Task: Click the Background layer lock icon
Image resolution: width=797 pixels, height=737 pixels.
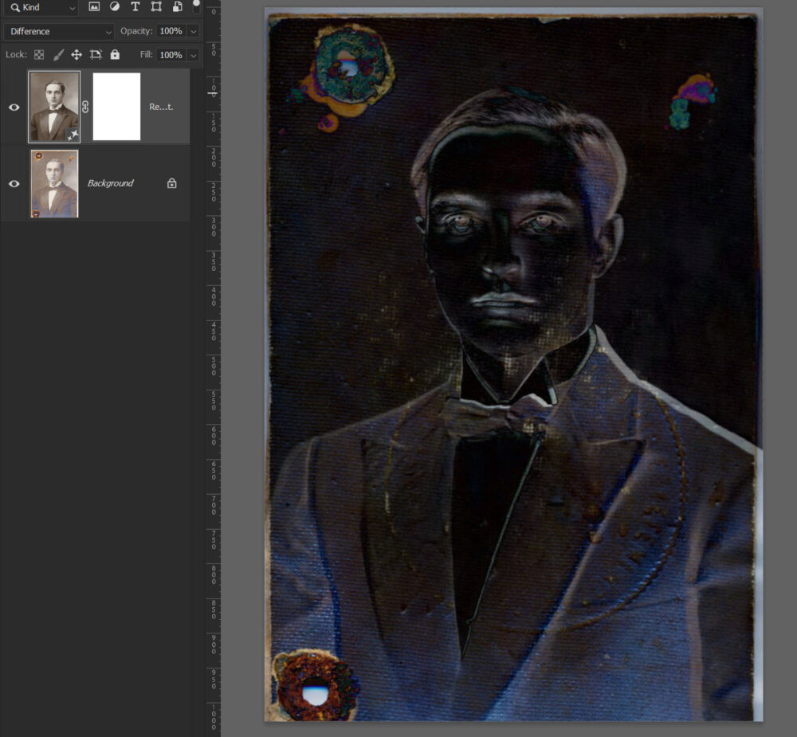Action: pyautogui.click(x=171, y=183)
